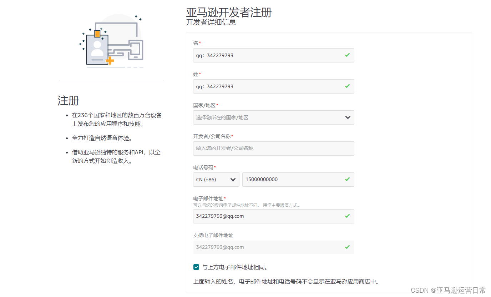Click the 与上方电子邮件地址相同 label text
491x297 pixels.
point(235,267)
